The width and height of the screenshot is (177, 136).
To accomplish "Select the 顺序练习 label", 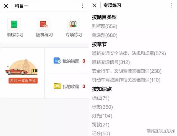I will [15, 35].
